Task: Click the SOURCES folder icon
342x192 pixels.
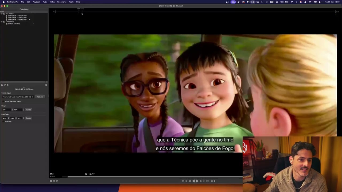Action: point(4,14)
